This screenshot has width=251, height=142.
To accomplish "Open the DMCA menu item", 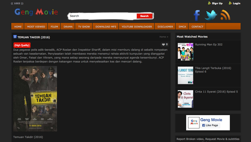I will click(x=182, y=26).
